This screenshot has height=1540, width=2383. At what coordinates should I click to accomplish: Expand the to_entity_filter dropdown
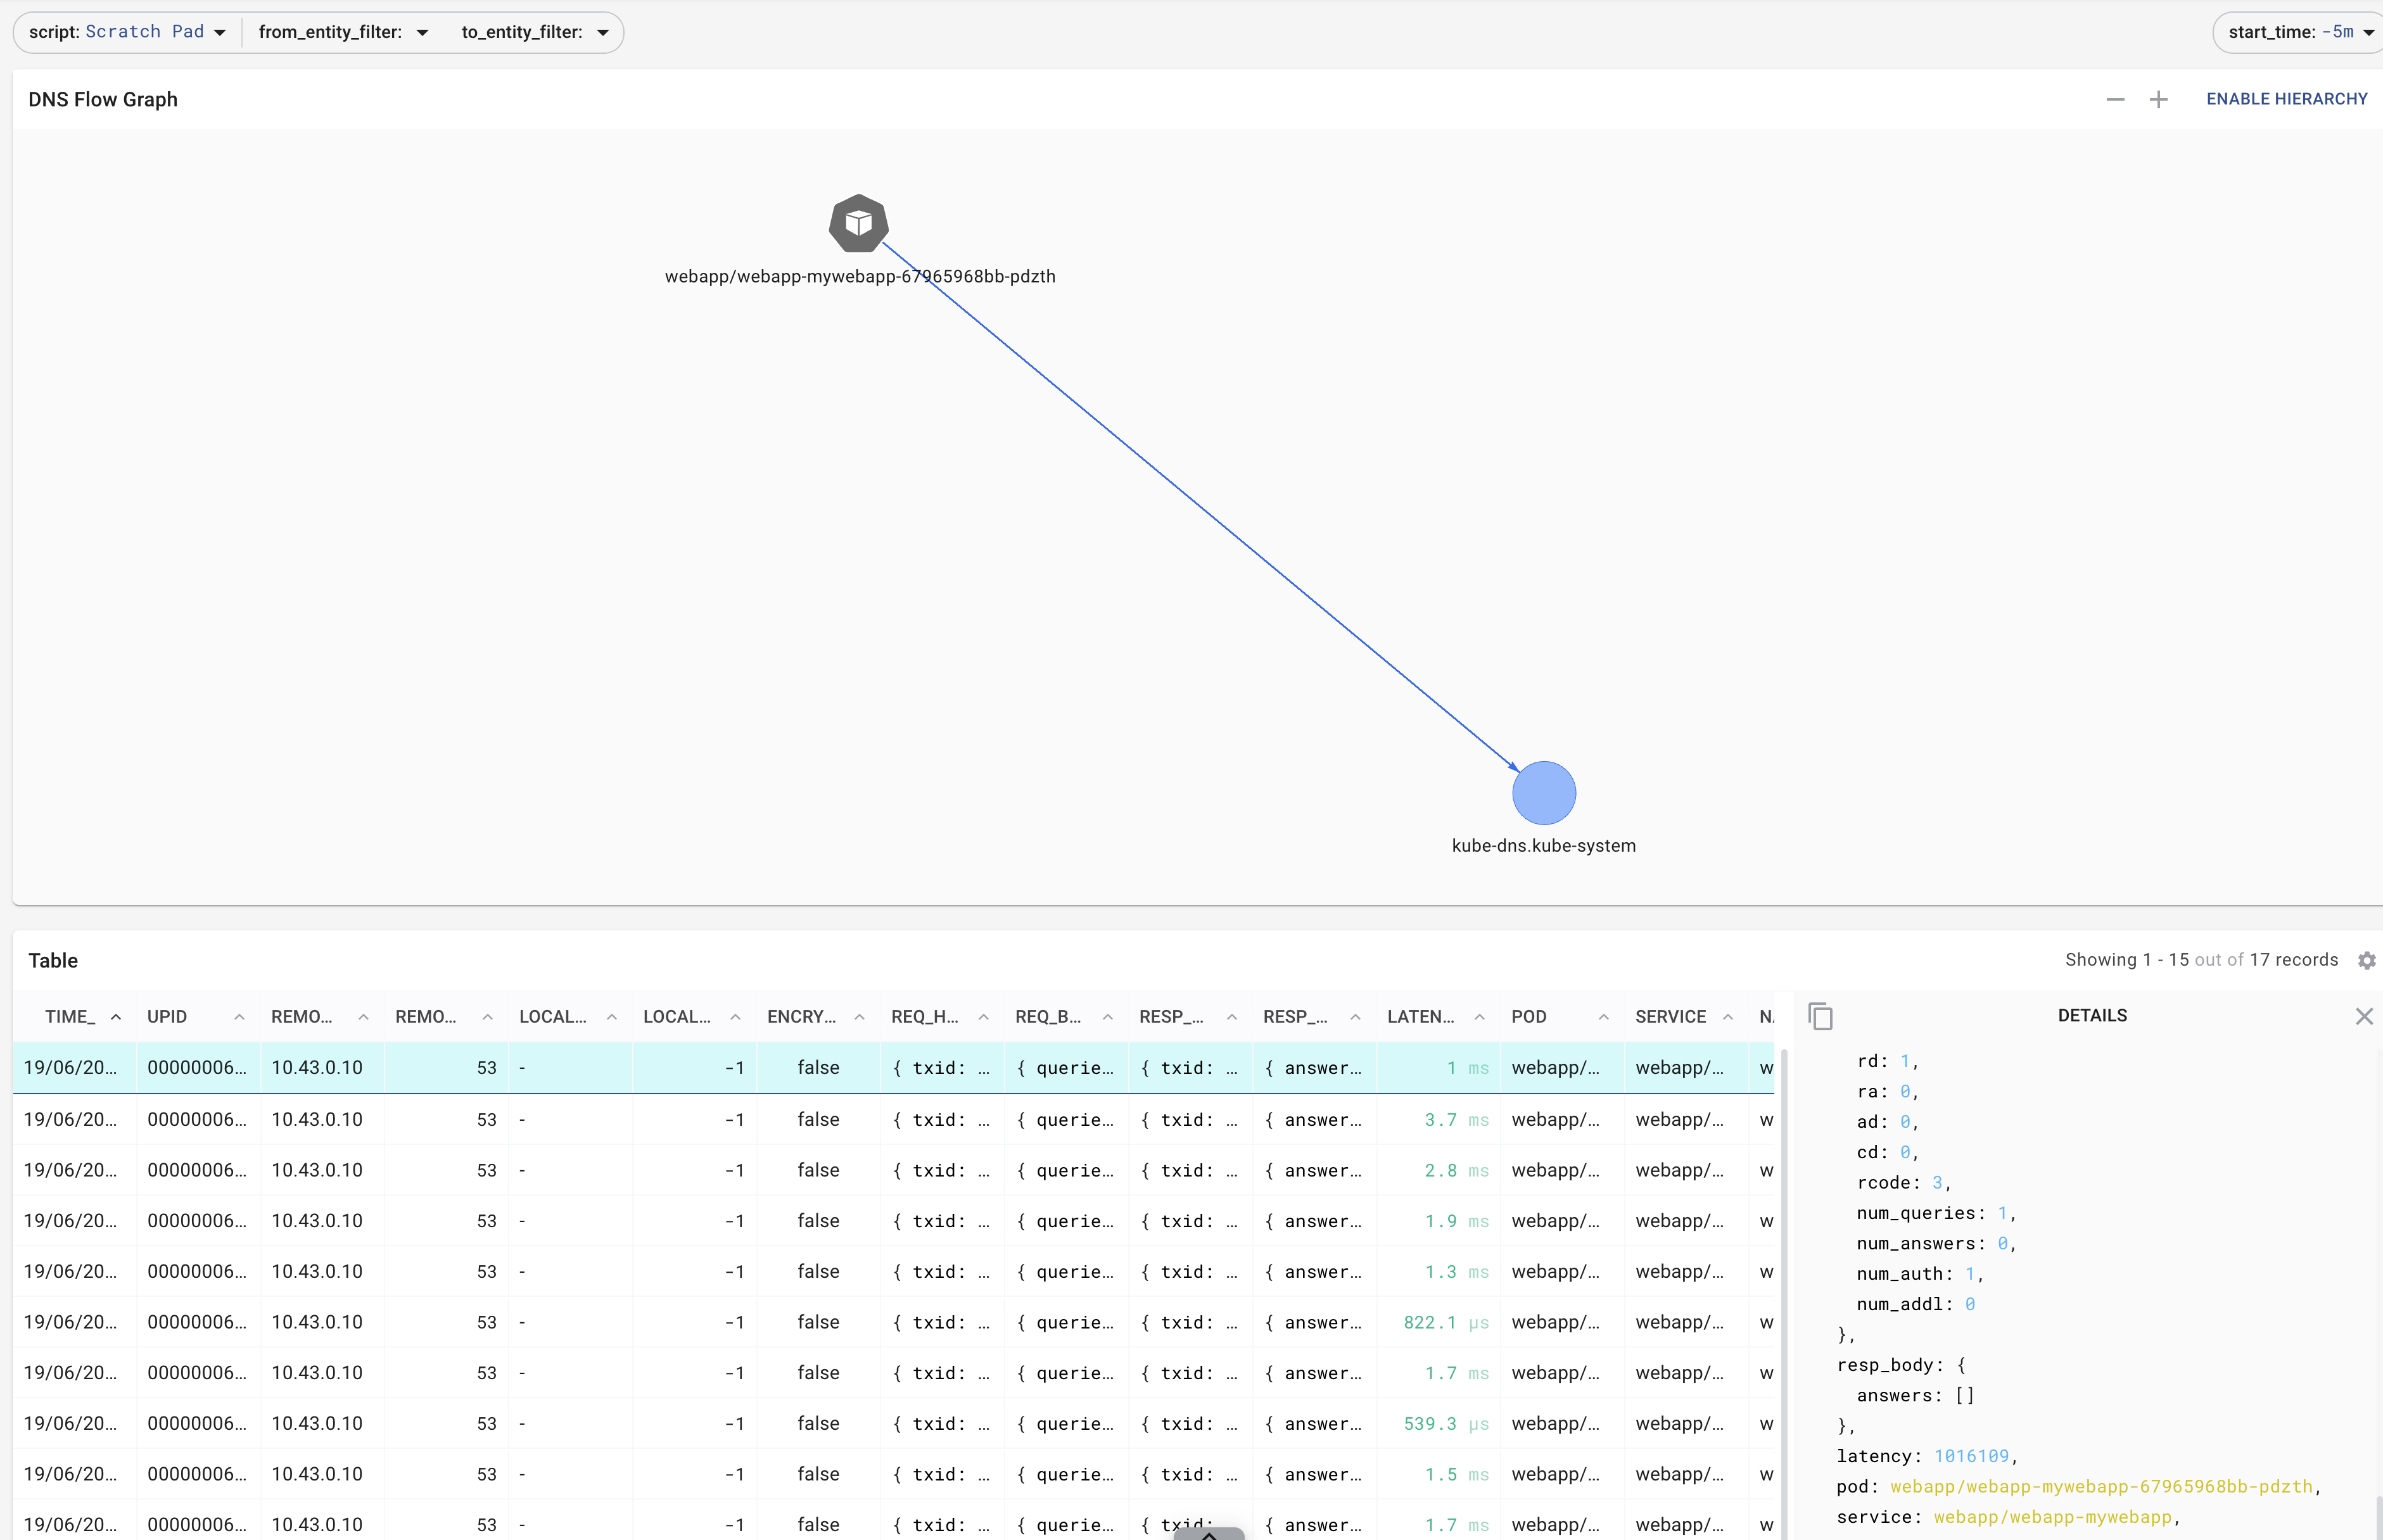click(x=535, y=32)
